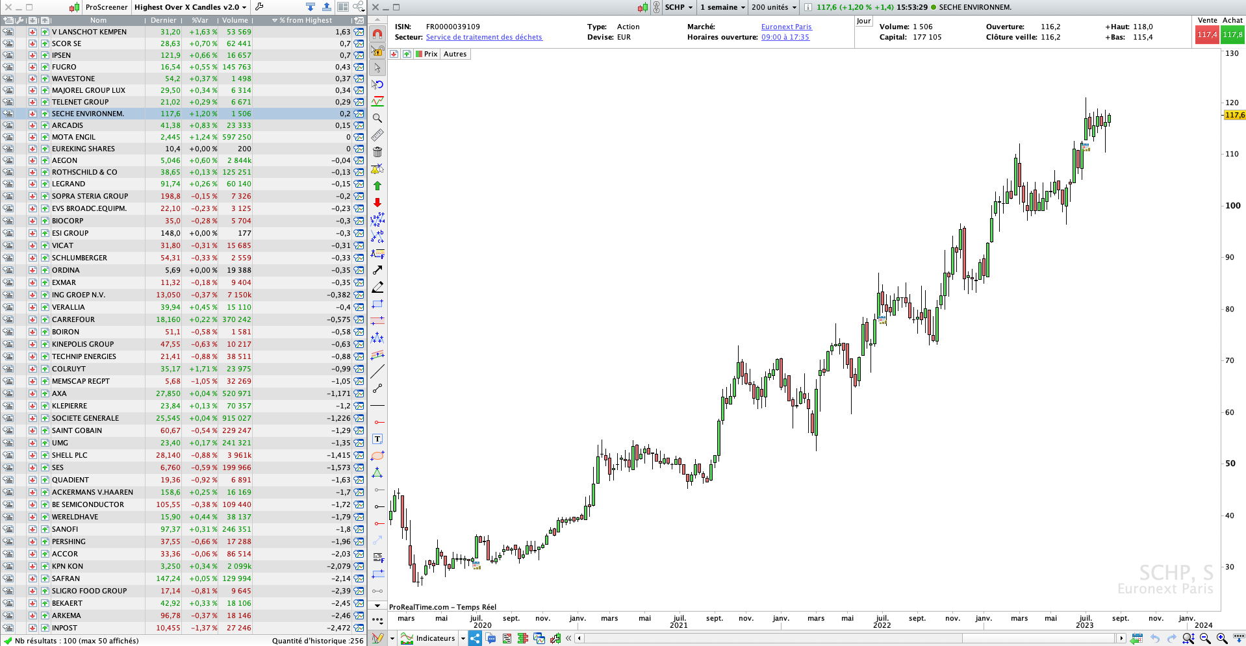
Task: Select the zoom magnifier tool
Action: 377,118
